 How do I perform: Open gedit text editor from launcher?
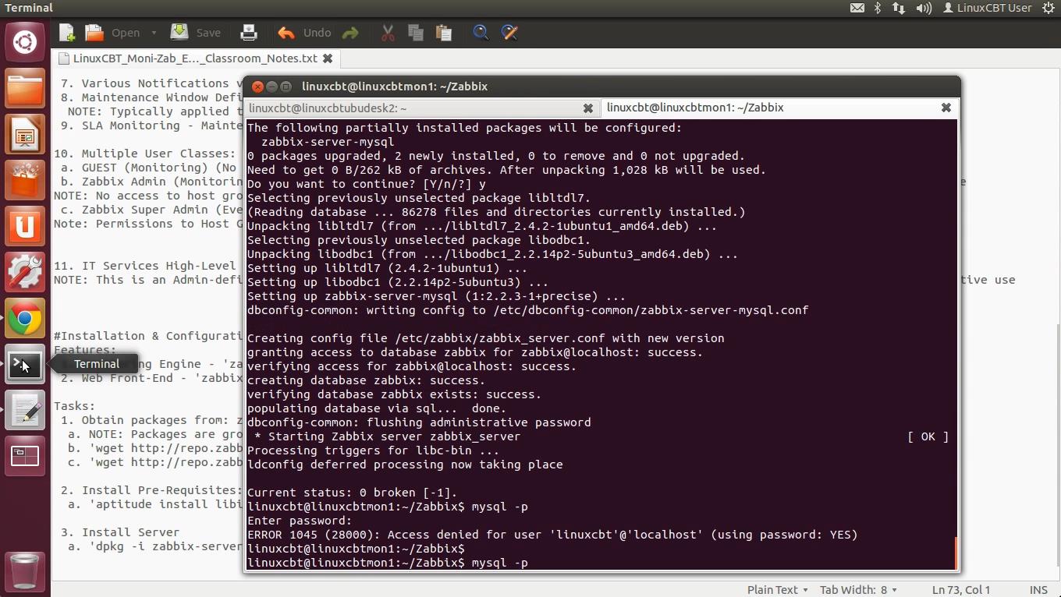(25, 410)
